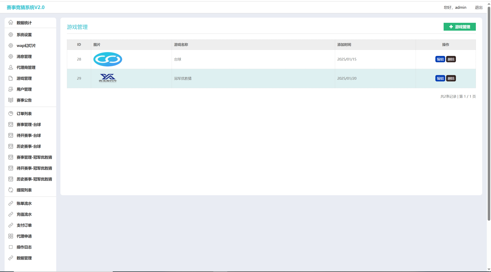Open 赛事管理-台球 in the sidebar
Viewport: 491px width, 272px height.
tap(29, 125)
